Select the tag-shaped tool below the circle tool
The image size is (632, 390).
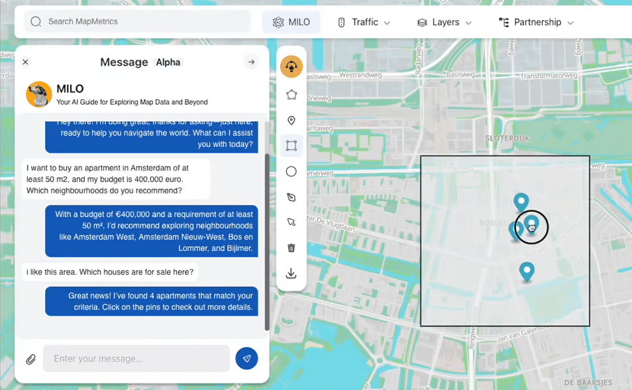pyautogui.click(x=291, y=197)
